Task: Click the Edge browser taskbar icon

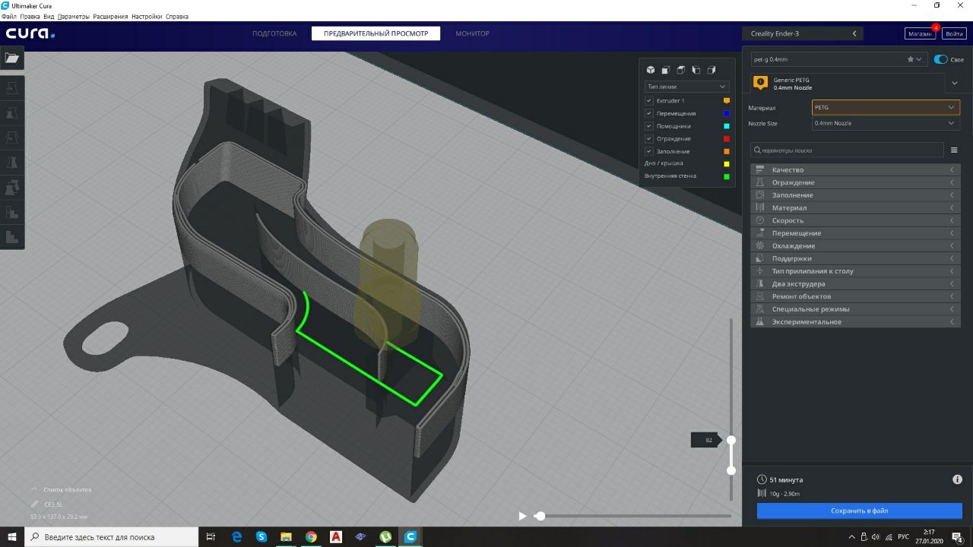Action: [x=236, y=536]
